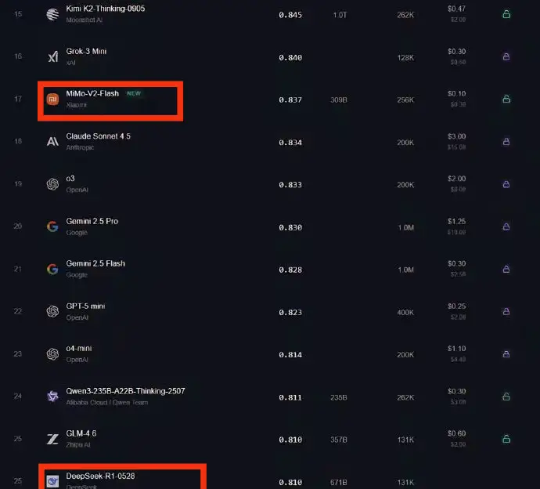Click the purple lock icon for Claude Sonnet 4.5
Image resolution: width=540 pixels, height=489 pixels.
506,142
